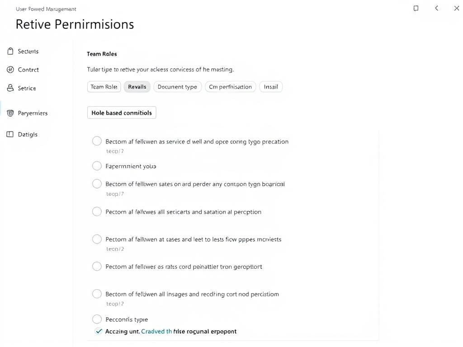The image size is (463, 347).
Task: Click the Secterts sidebar icon
Action: pyautogui.click(x=10, y=52)
